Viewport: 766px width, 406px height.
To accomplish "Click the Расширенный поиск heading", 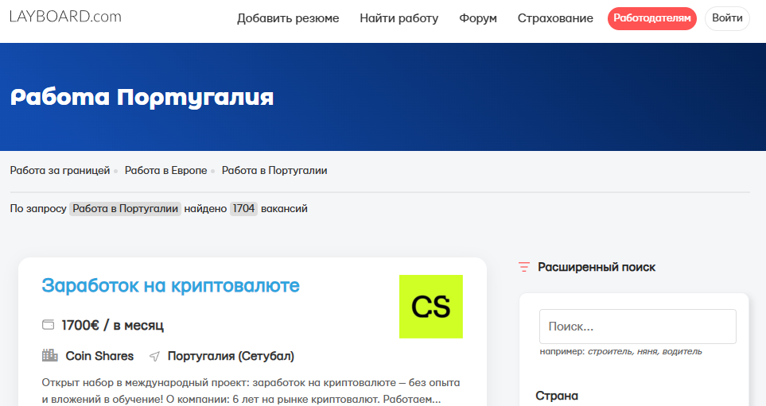I will pos(597,267).
